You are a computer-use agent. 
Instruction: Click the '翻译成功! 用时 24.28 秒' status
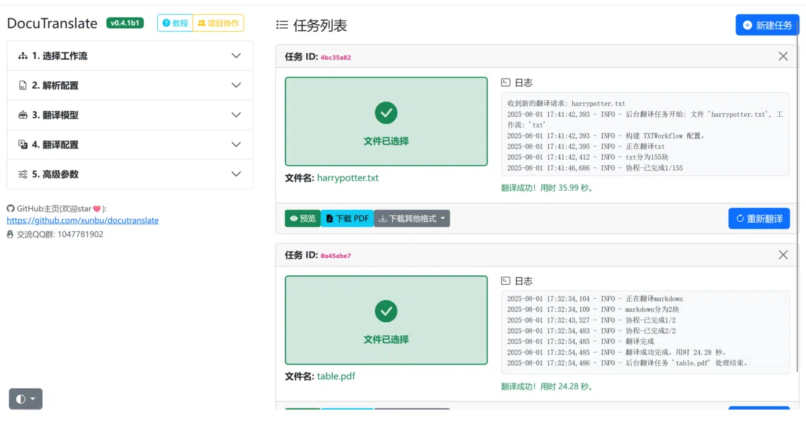(x=547, y=387)
